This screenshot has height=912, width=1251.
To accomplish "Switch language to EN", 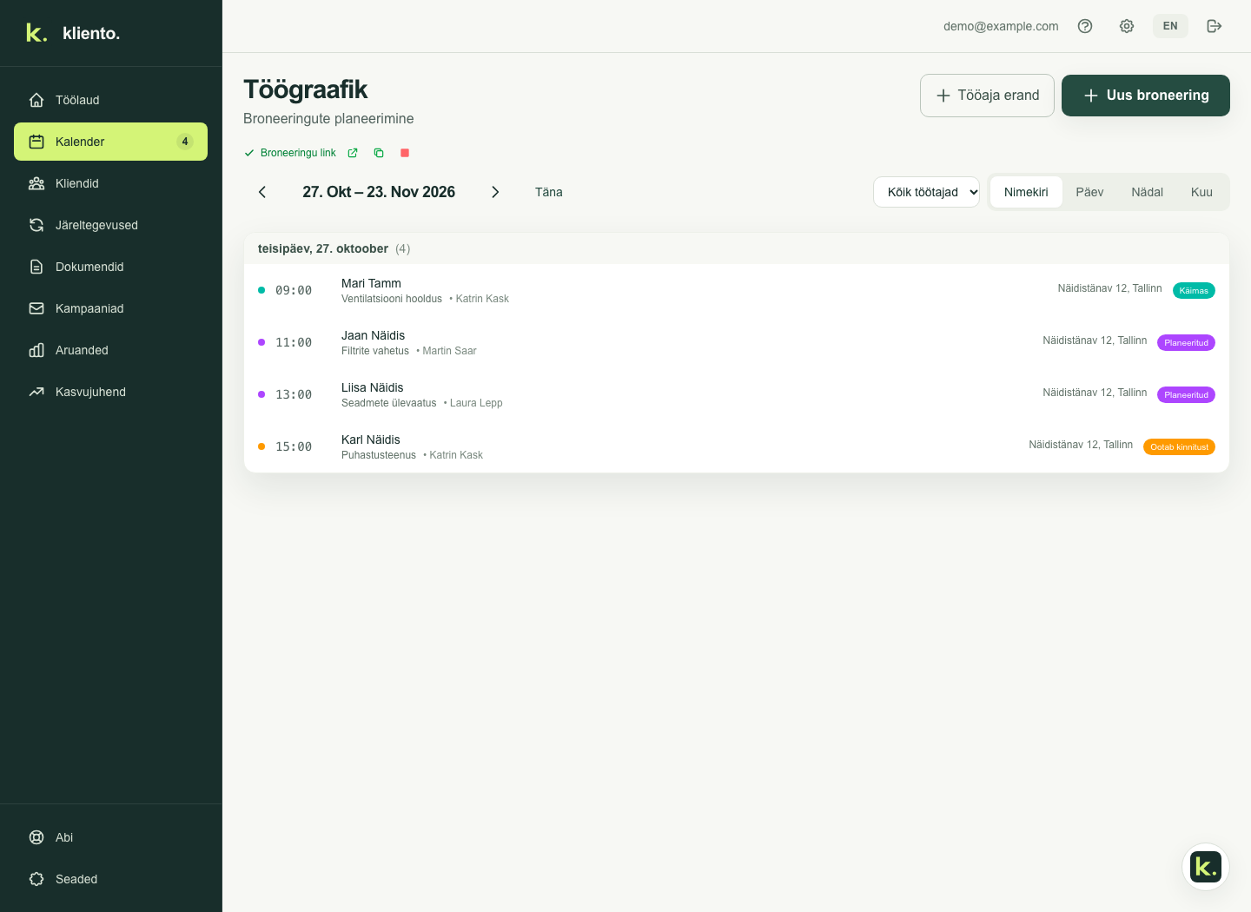I will click(x=1170, y=26).
